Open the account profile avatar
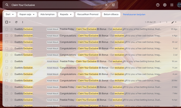The height and width of the screenshot is (108, 181). click(x=179, y=5)
